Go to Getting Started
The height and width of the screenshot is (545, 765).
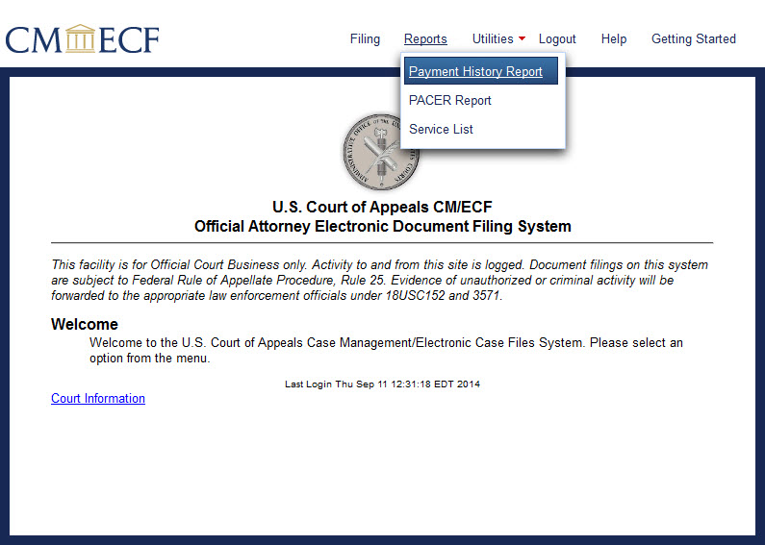[x=693, y=39]
